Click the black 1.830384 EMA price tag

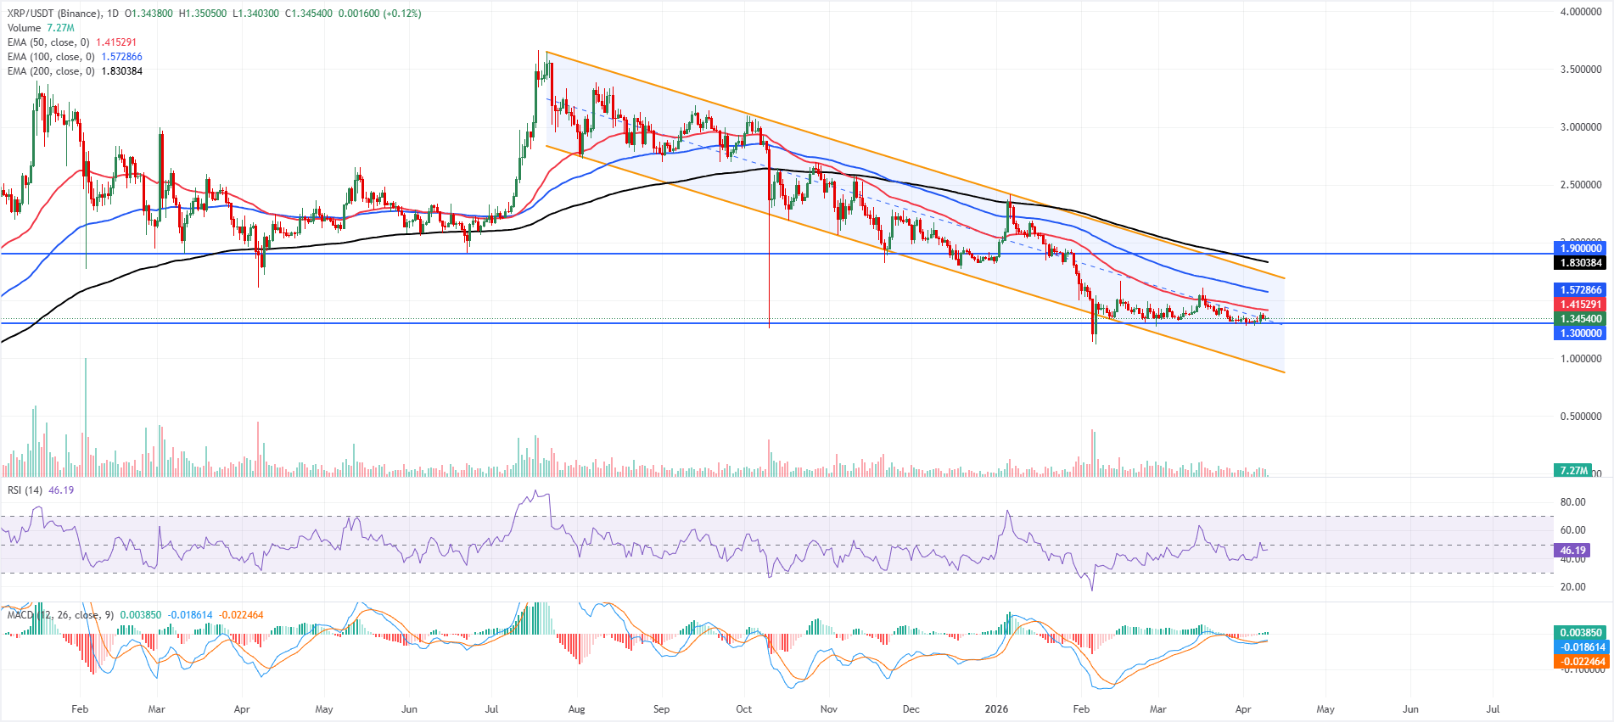pos(1580,263)
